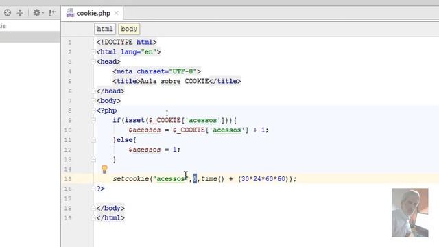Toggle fold marker at ?> on line 16
Screen dimensions: 439x247
(x=93, y=189)
